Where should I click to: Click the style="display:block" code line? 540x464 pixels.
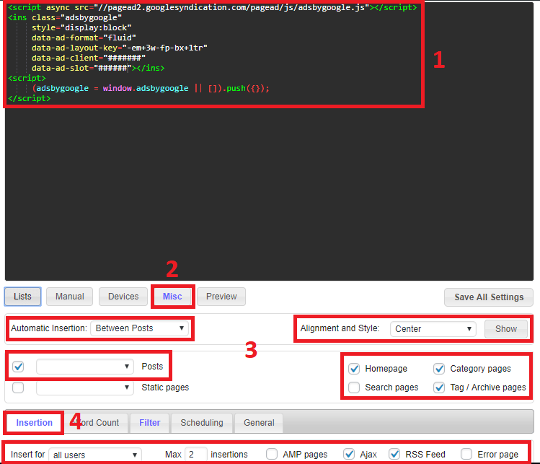click(x=81, y=27)
